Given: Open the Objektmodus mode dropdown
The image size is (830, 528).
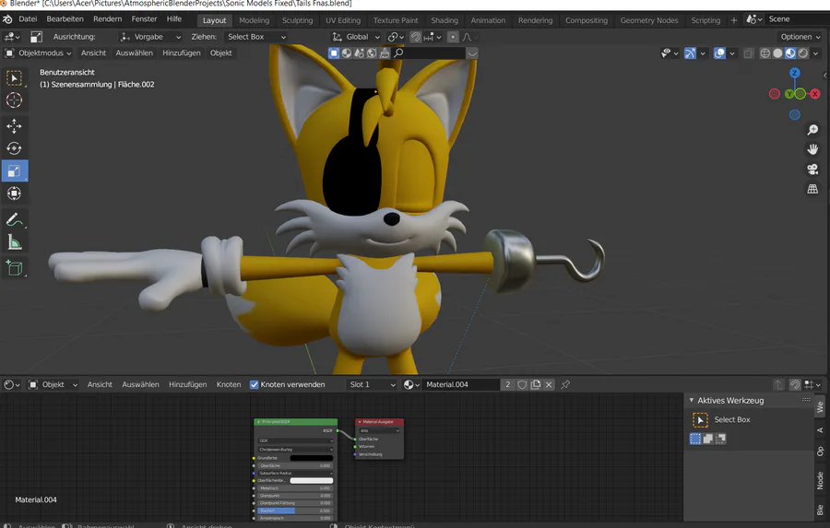Looking at the screenshot, I should (x=38, y=53).
